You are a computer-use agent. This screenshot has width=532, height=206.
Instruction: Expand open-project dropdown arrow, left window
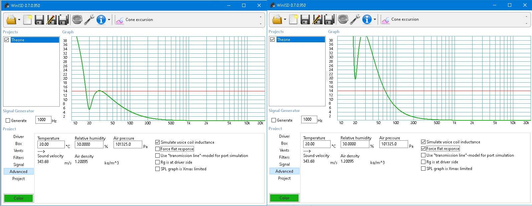[19, 20]
